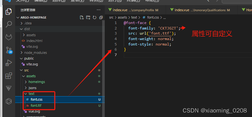Open Source Control with 22 changes
252x117 pixels.
(9, 50)
